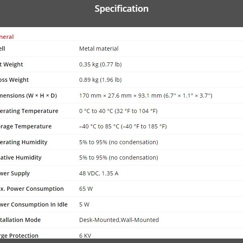Select the Metal material value
Image resolution: width=243 pixels, height=243 pixels.
[x=99, y=49]
